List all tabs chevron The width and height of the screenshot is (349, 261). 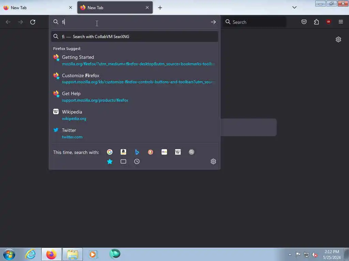point(294,7)
